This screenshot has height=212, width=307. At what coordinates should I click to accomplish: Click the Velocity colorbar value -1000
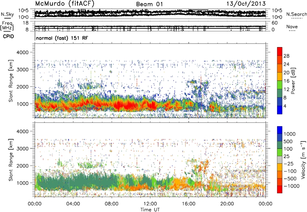pyautogui.click(x=292, y=186)
